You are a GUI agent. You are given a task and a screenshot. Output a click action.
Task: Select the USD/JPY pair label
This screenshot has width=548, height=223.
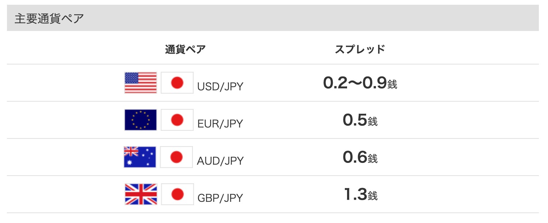pyautogui.click(x=220, y=87)
